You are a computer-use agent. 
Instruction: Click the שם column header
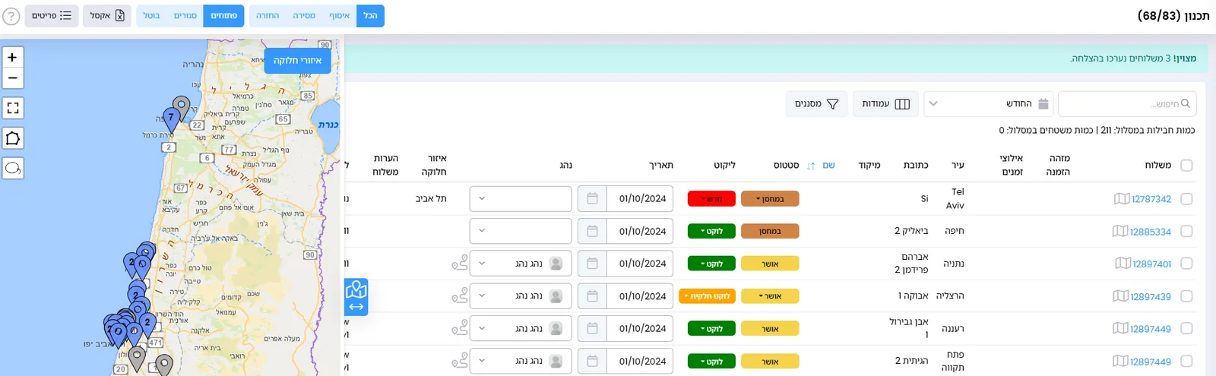(828, 166)
